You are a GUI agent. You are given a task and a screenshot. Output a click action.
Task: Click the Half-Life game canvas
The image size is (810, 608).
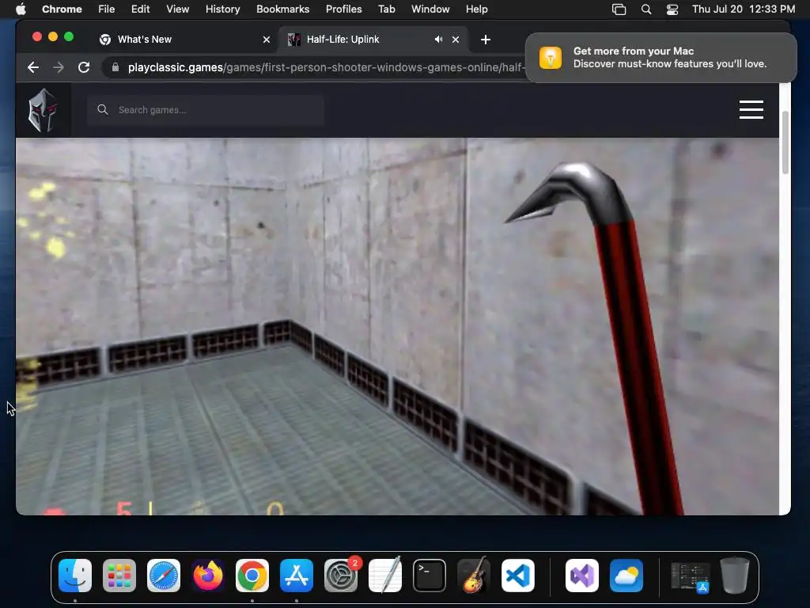click(397, 326)
